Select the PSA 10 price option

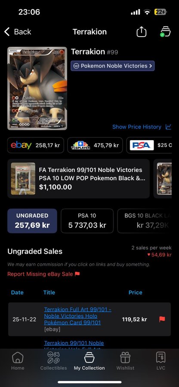87,221
